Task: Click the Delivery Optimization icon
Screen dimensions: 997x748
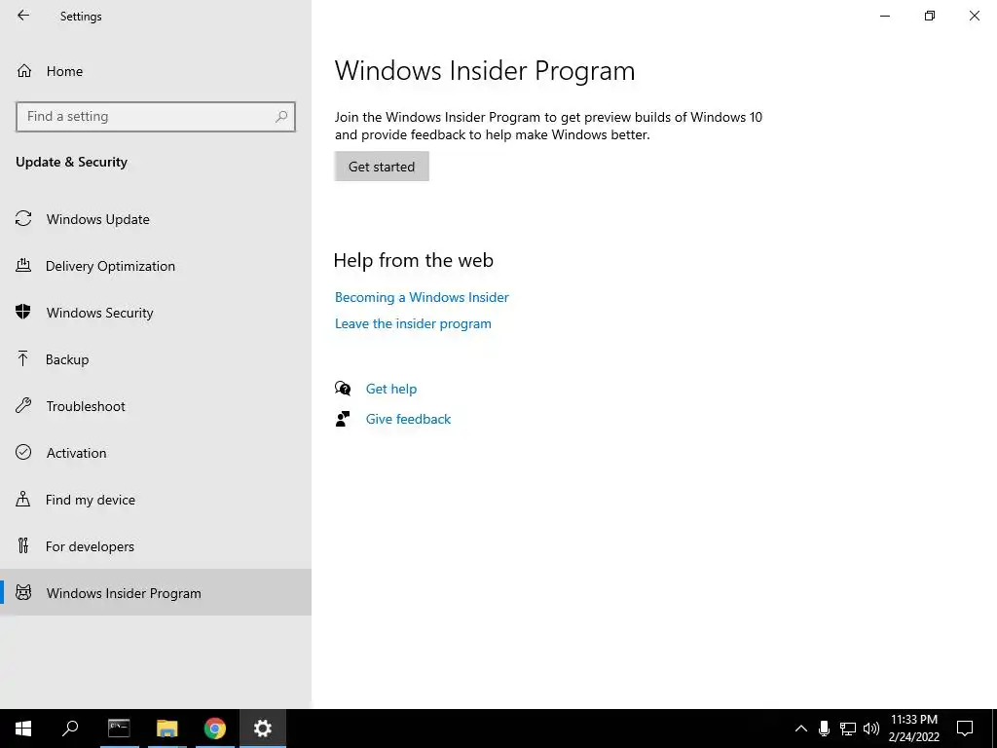Action: click(x=23, y=266)
